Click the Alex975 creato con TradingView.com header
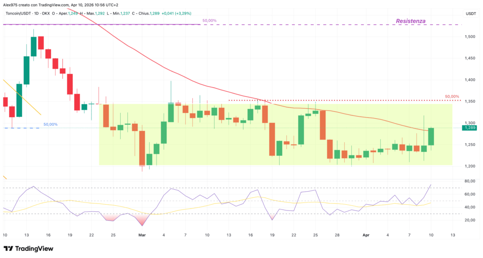The width and height of the screenshot is (483, 258). point(60,5)
